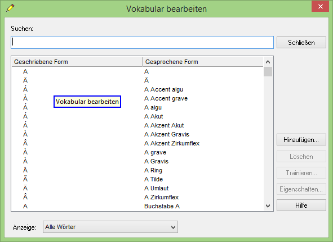Viewport: 333px width, 242px height.
Task: Close the Vokabular bearbeiten dialog
Action: click(320, 6)
